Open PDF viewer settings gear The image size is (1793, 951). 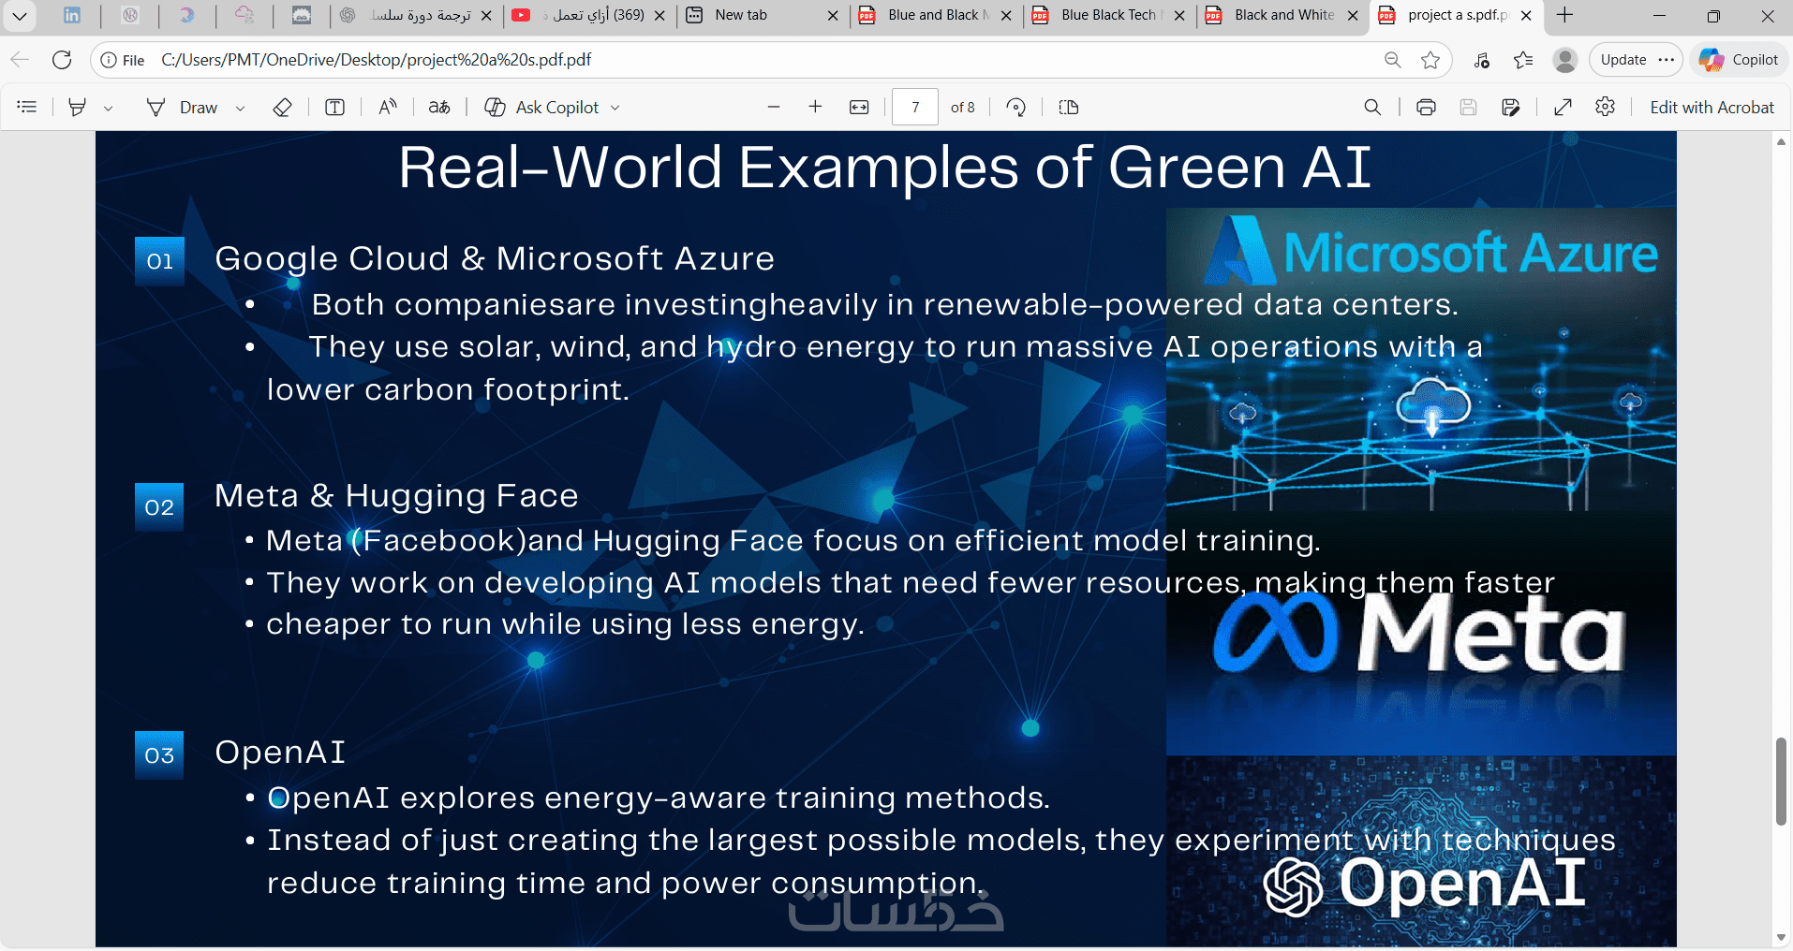click(x=1605, y=108)
